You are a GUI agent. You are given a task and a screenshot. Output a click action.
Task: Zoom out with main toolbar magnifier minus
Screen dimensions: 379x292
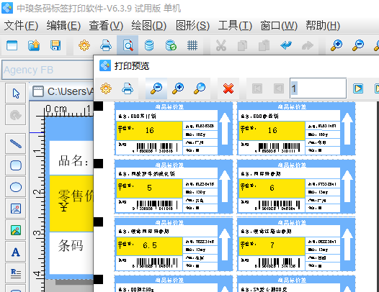pyautogui.click(x=357, y=45)
